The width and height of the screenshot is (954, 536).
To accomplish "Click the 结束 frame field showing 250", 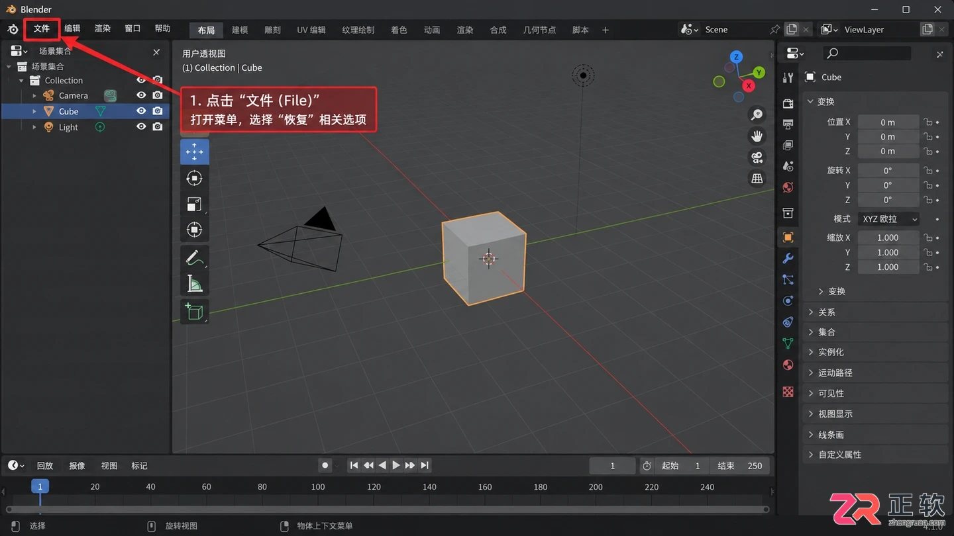I will [740, 466].
